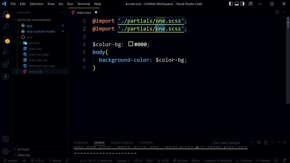Image resolution: width=290 pixels, height=163 pixels.
Task: Click the #000 color swatch on line 4
Action: pos(131,44)
